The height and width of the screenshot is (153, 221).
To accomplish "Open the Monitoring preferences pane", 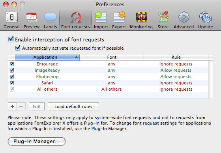I will 141,20.
